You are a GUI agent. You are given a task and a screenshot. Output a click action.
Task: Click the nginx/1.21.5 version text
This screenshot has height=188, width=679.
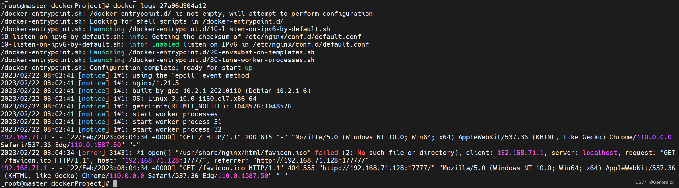click(x=155, y=83)
